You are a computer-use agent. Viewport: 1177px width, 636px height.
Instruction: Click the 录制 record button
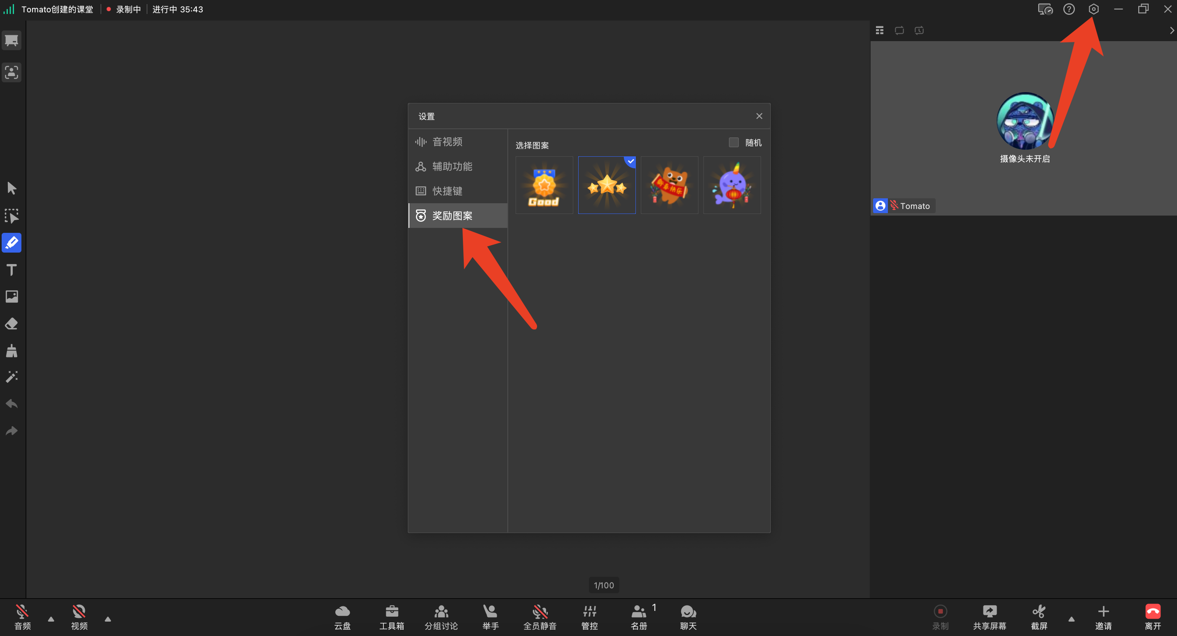pos(940,617)
